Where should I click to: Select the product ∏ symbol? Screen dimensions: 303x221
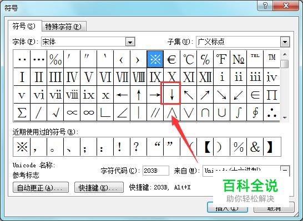coord(272,95)
